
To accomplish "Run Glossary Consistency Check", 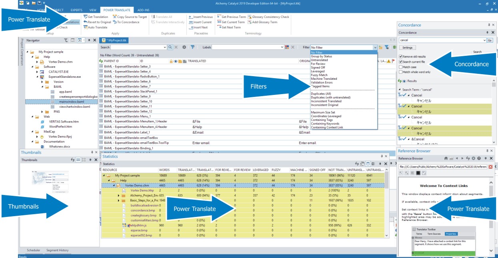I will [x=268, y=17].
